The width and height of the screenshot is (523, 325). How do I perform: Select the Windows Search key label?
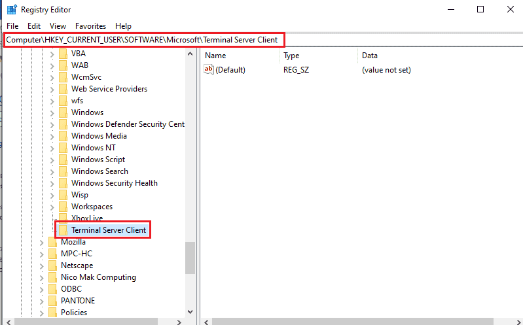tap(99, 171)
